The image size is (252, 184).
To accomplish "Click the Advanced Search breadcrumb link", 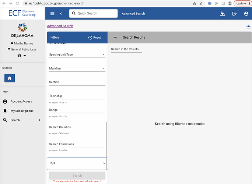I will (x=60, y=26).
